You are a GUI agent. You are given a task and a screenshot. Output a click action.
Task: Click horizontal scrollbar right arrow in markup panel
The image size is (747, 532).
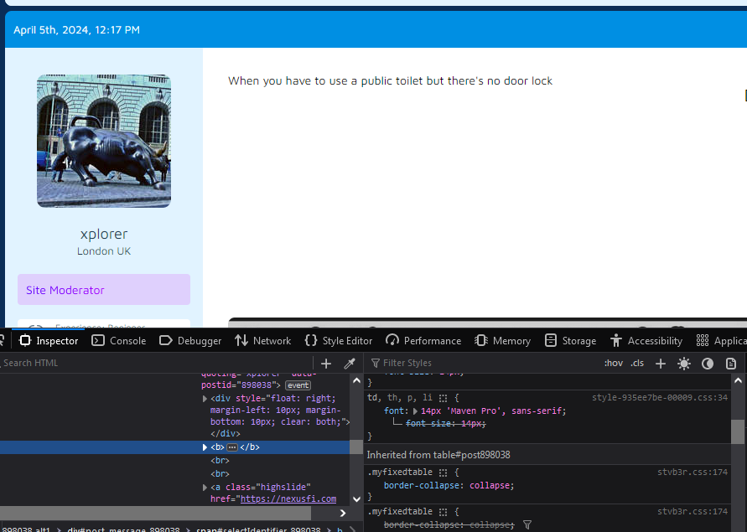coord(343,513)
